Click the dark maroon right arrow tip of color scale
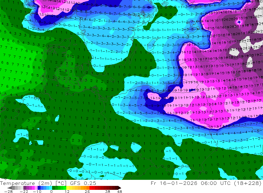The image size is (263, 193). point(119,188)
